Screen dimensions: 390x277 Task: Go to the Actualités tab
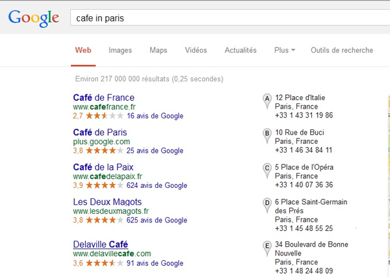tap(240, 50)
